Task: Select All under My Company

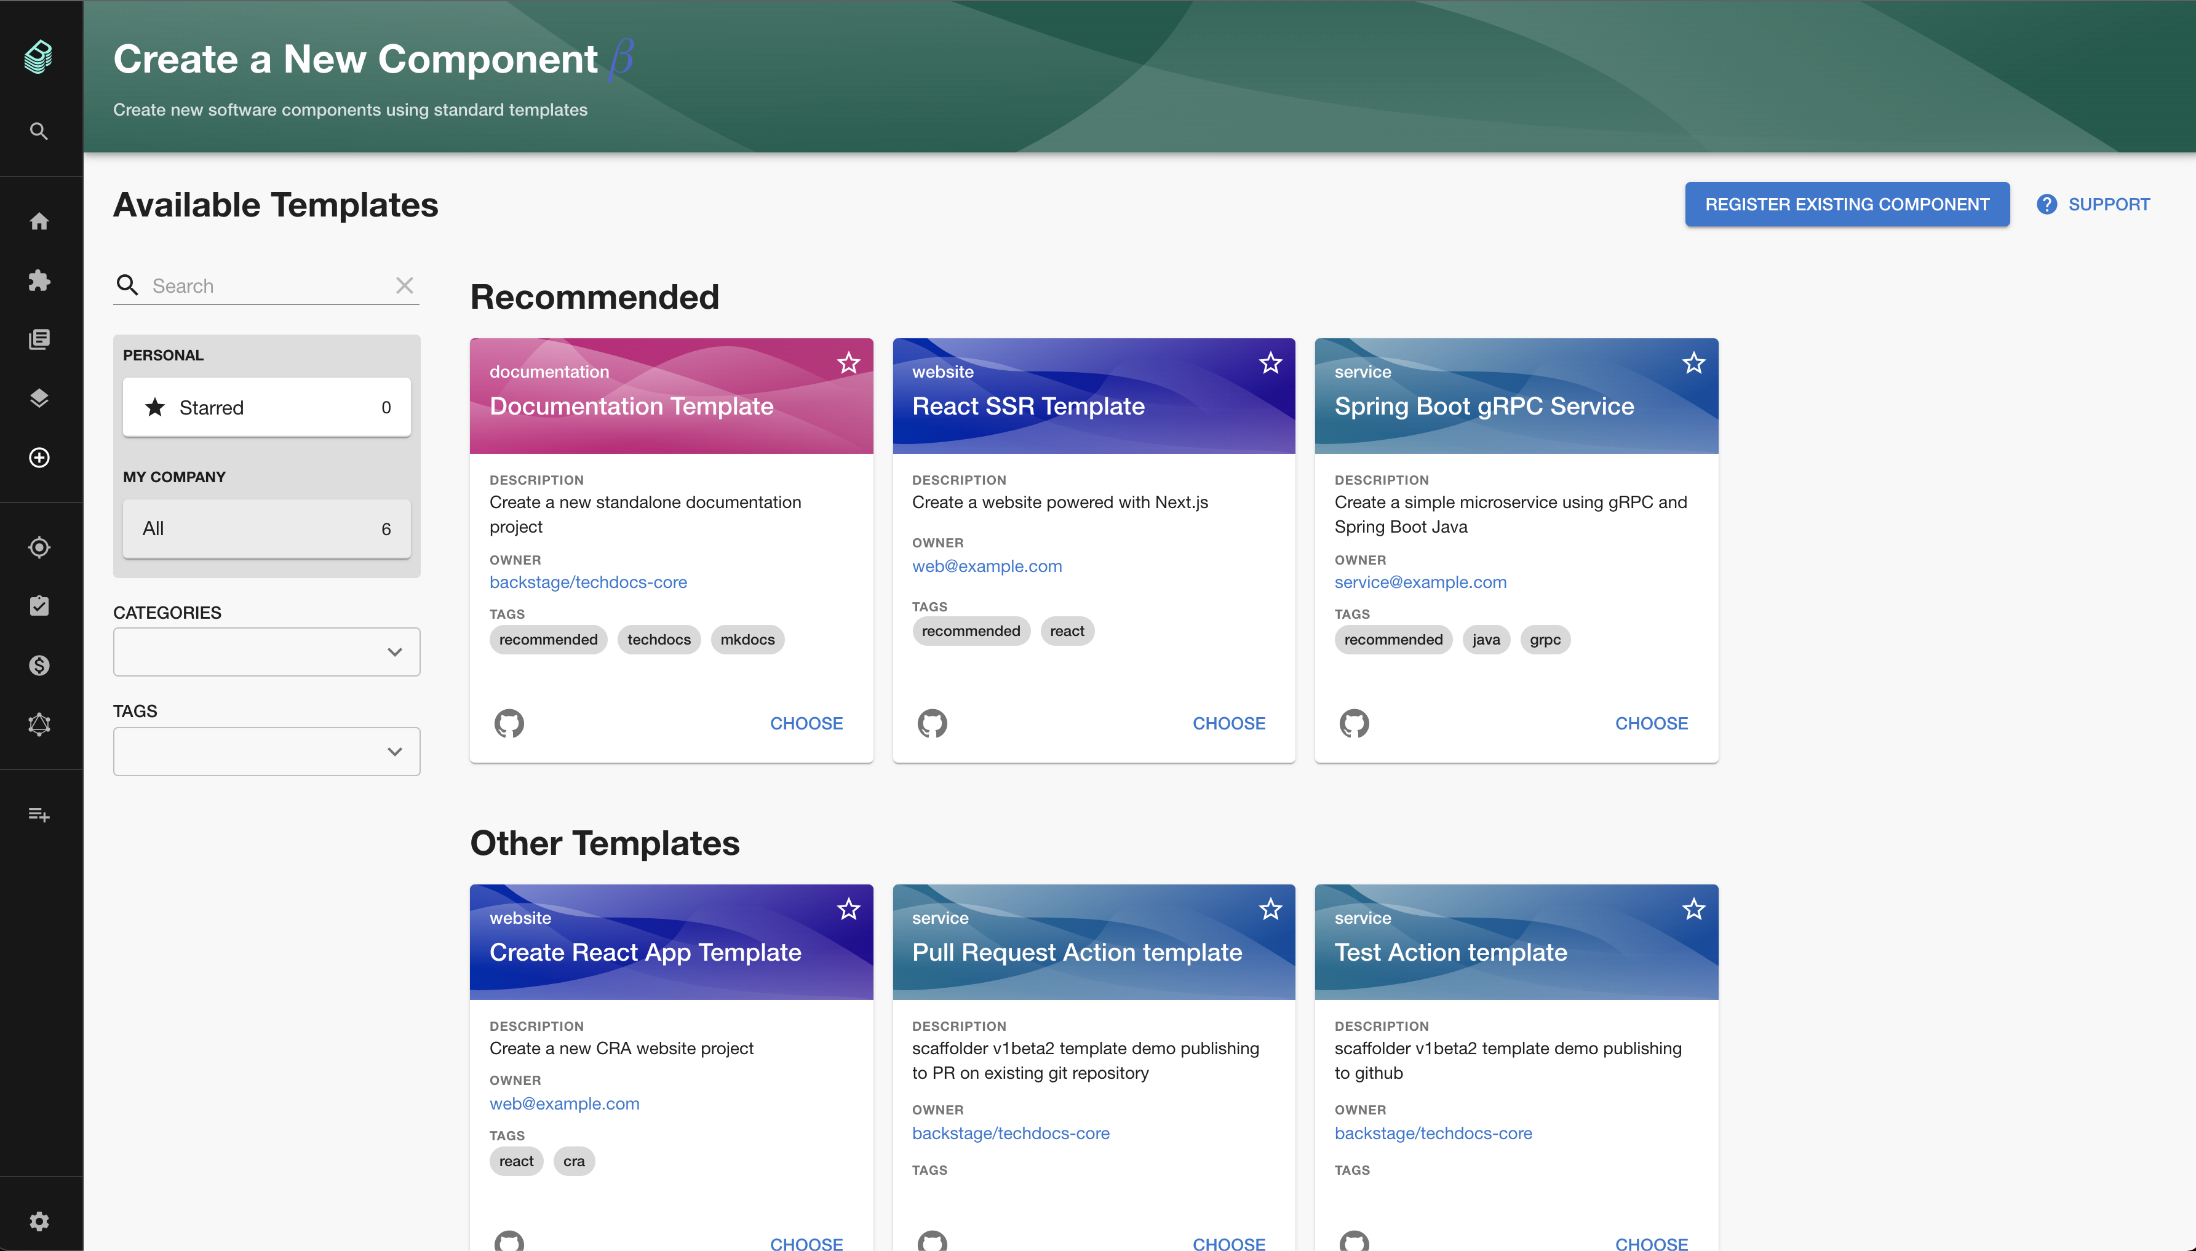Action: pyautogui.click(x=266, y=528)
